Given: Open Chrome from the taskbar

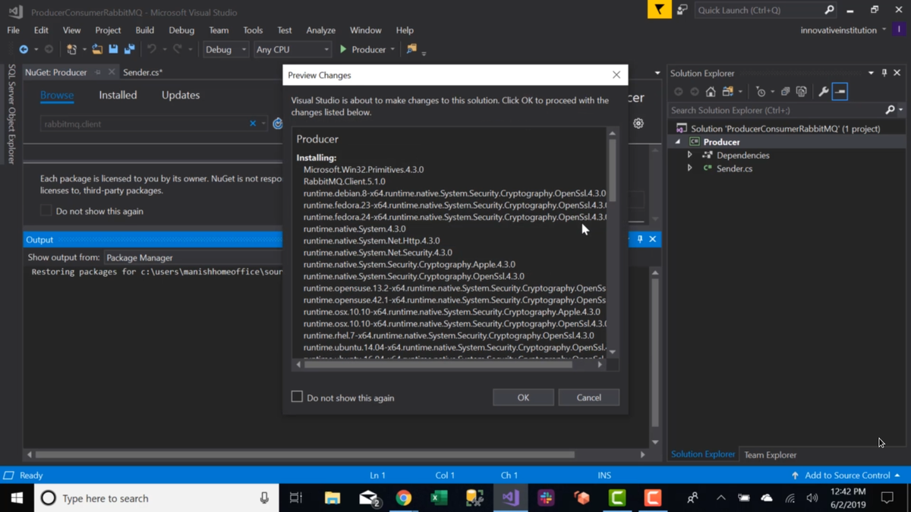Looking at the screenshot, I should pos(404,498).
